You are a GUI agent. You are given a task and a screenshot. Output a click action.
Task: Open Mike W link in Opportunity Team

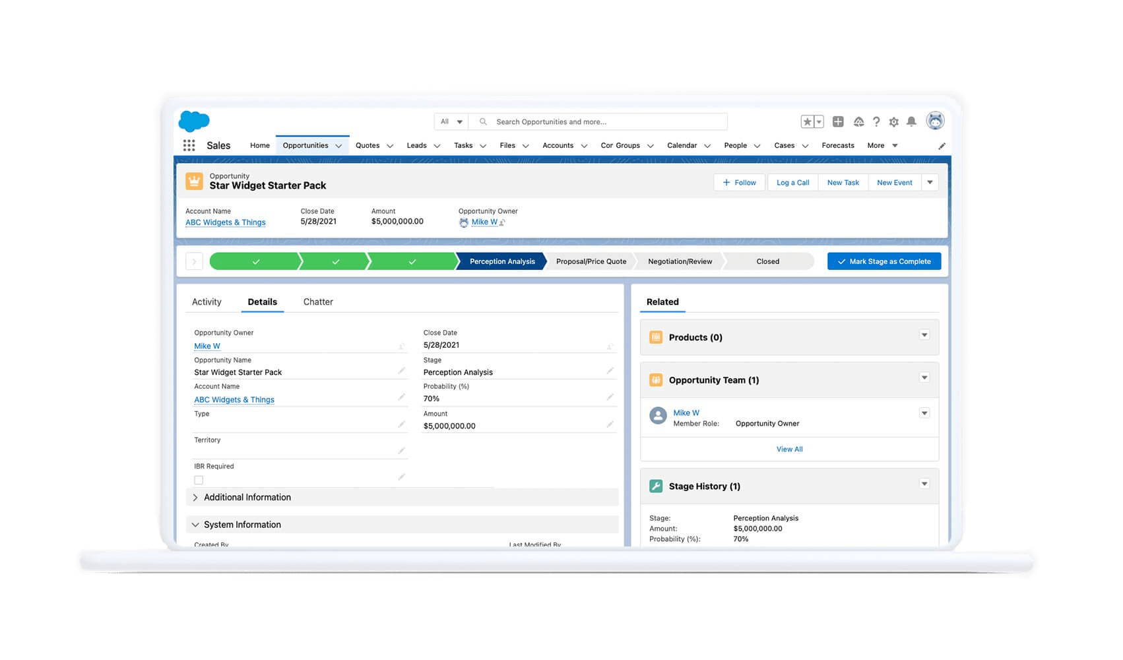(x=686, y=412)
